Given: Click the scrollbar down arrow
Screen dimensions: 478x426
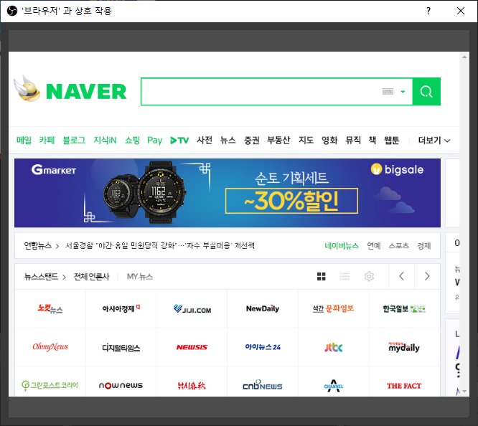Looking at the screenshot, I should click(464, 391).
